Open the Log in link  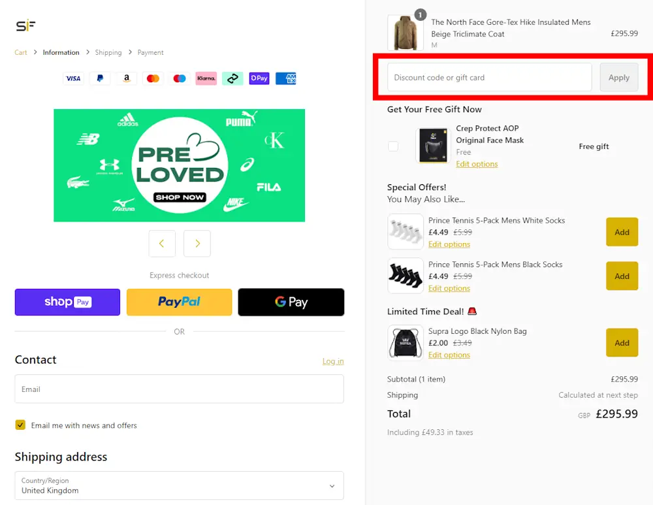tap(333, 361)
